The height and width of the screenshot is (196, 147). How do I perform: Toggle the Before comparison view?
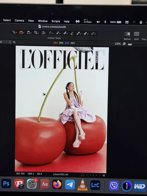pos(127,36)
